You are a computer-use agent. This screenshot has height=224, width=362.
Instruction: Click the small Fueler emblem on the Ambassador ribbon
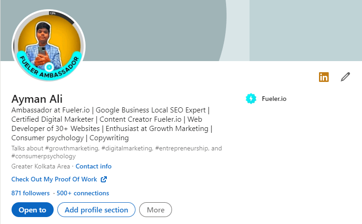49,67
